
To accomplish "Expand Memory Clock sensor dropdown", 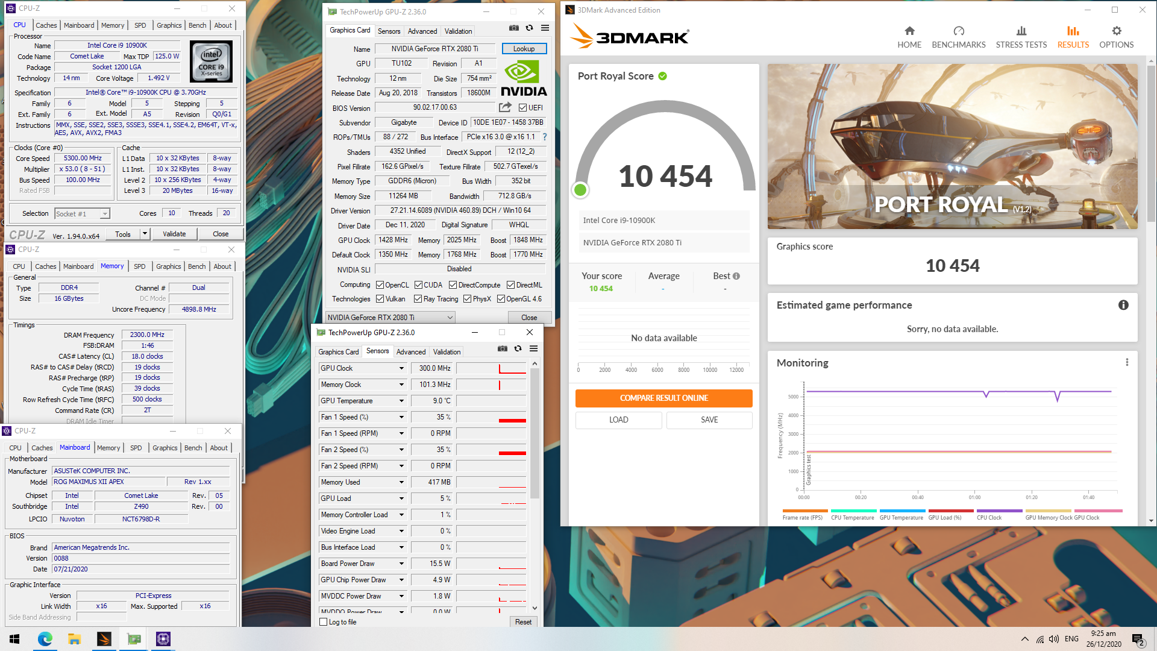I will point(401,385).
